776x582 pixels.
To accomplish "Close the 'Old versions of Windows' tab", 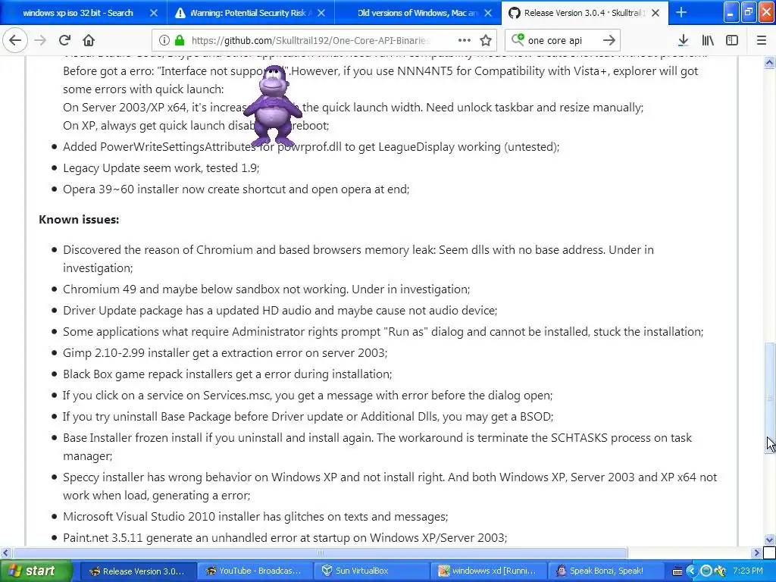I will 488,13.
